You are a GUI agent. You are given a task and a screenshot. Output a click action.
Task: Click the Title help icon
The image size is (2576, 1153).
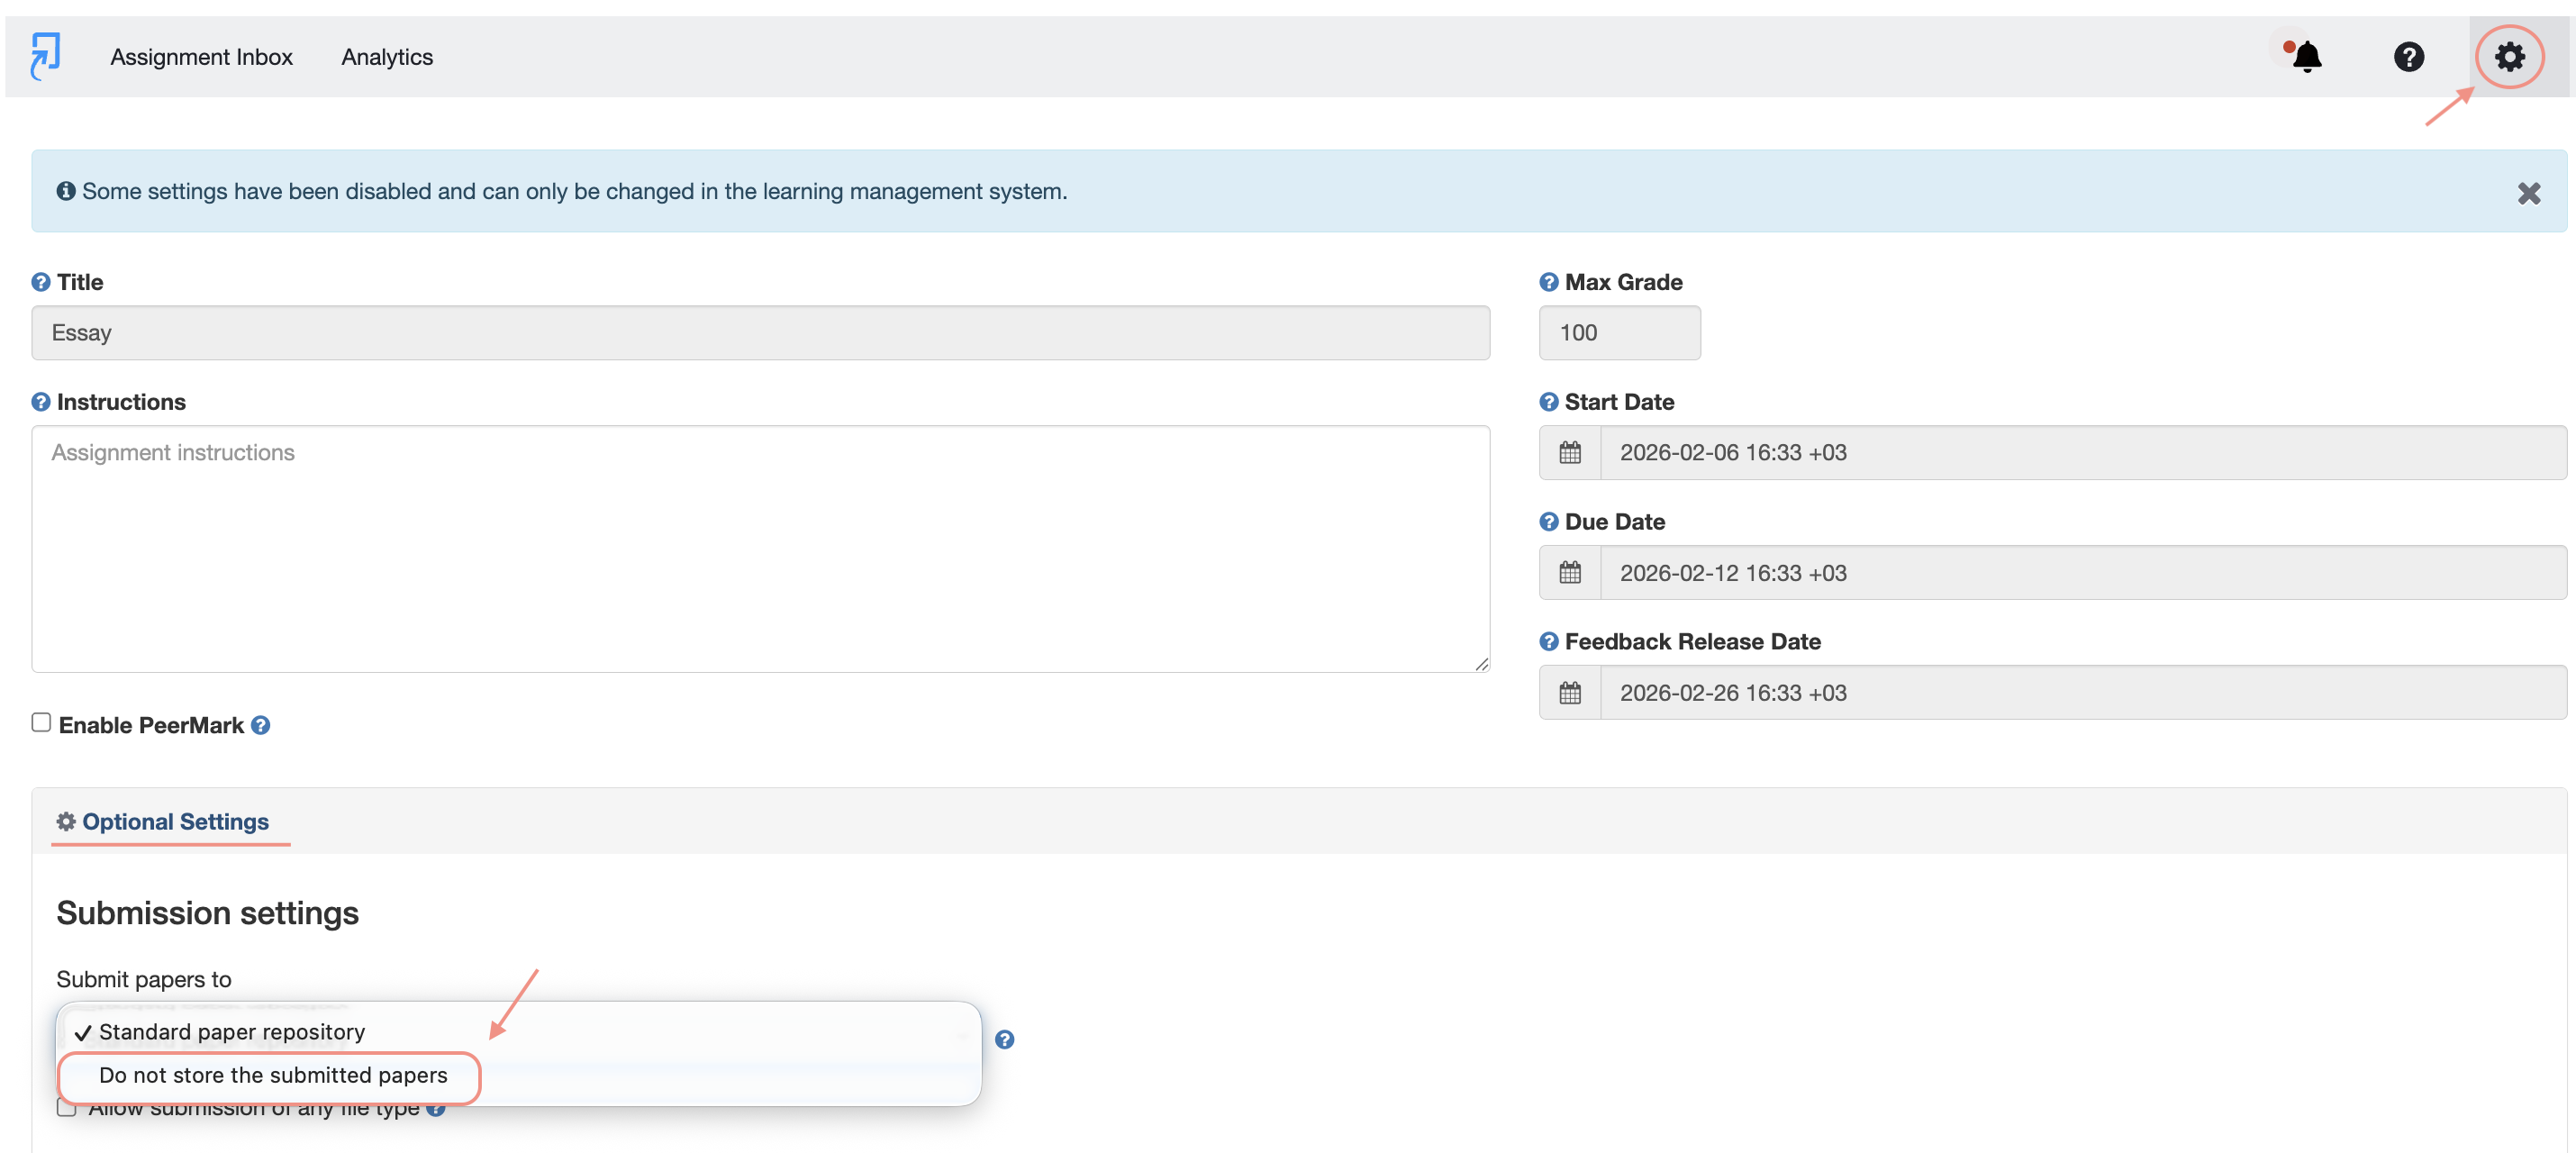coord(41,282)
